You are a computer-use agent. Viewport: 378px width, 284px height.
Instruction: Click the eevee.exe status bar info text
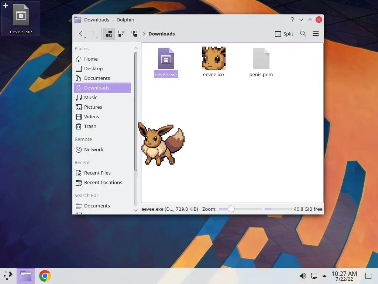(170, 209)
